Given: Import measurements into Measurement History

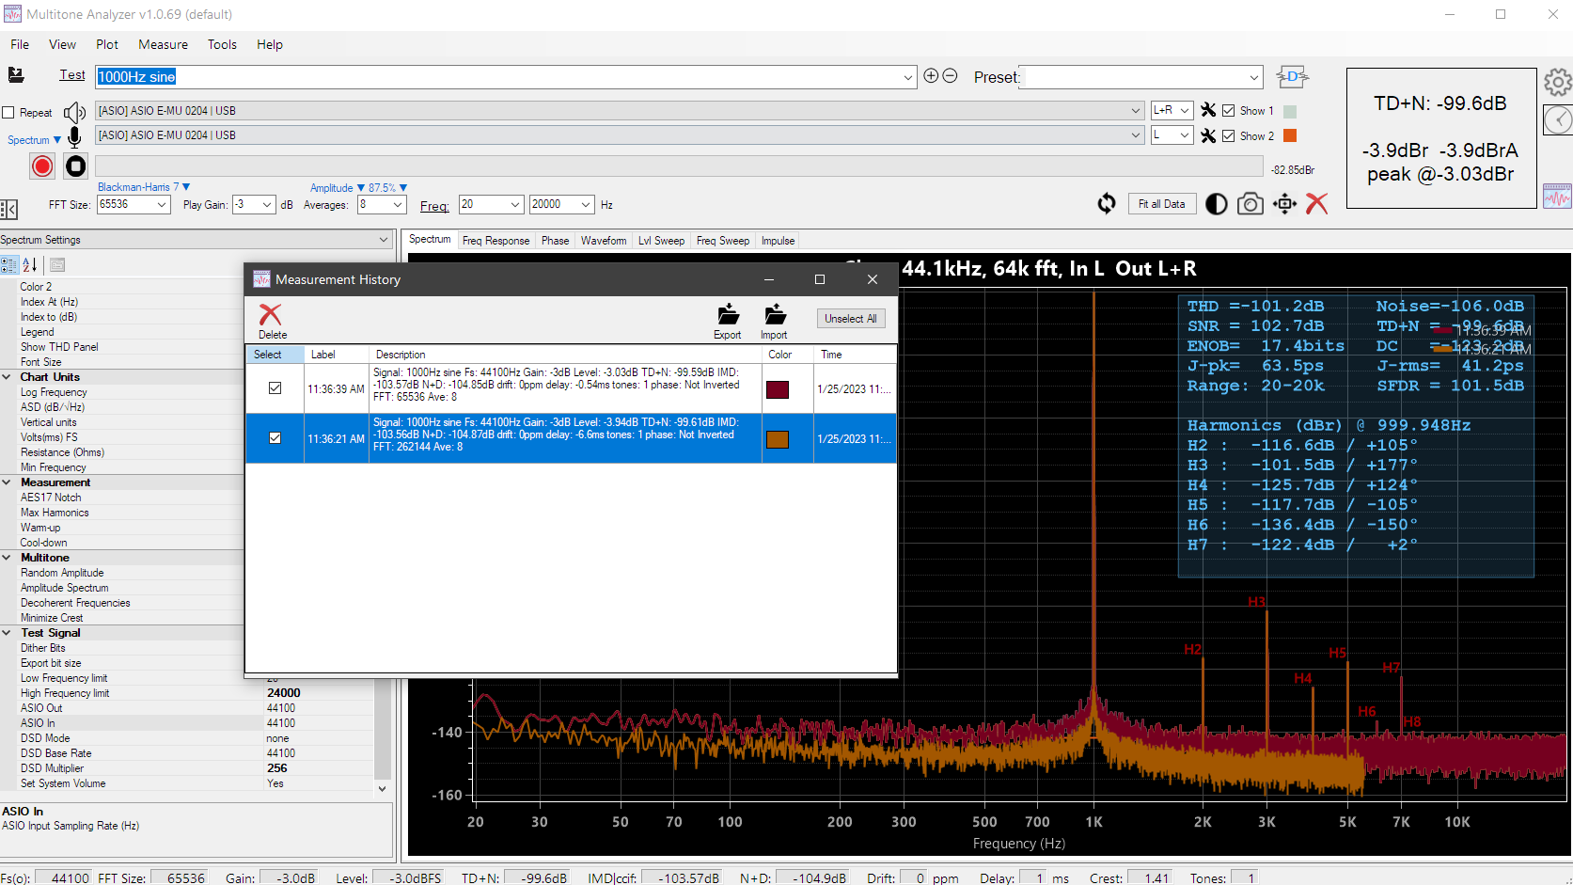Looking at the screenshot, I should pyautogui.click(x=775, y=321).
